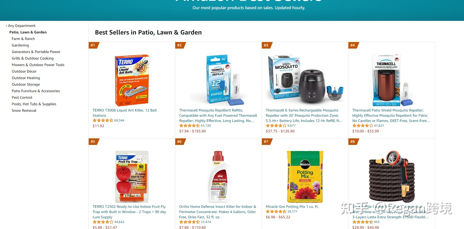
Task: Open the Generators & Portable Power category
Action: pos(36,52)
